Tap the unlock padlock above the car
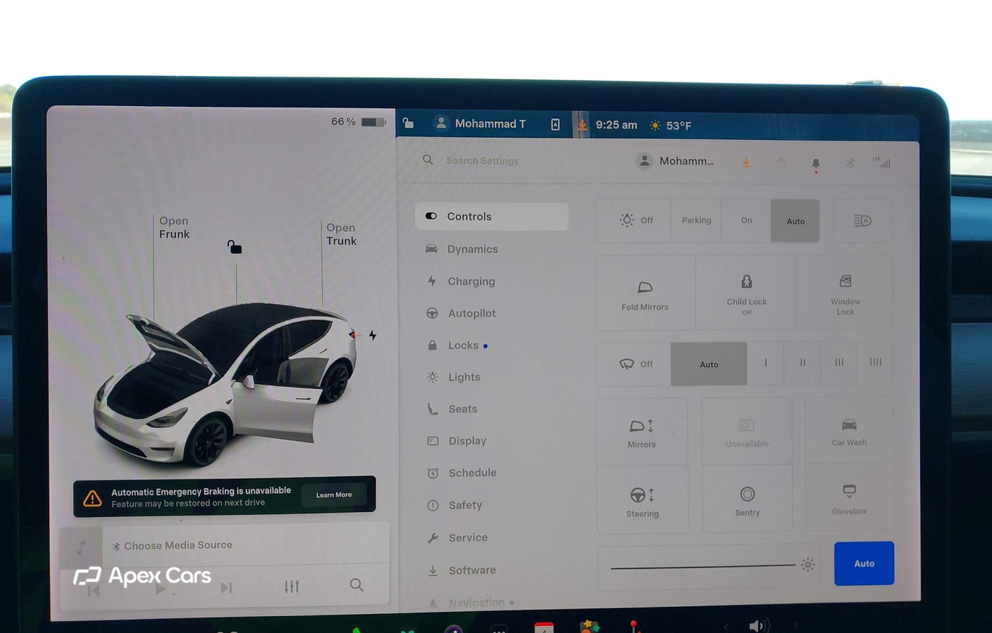This screenshot has width=992, height=633. click(234, 246)
